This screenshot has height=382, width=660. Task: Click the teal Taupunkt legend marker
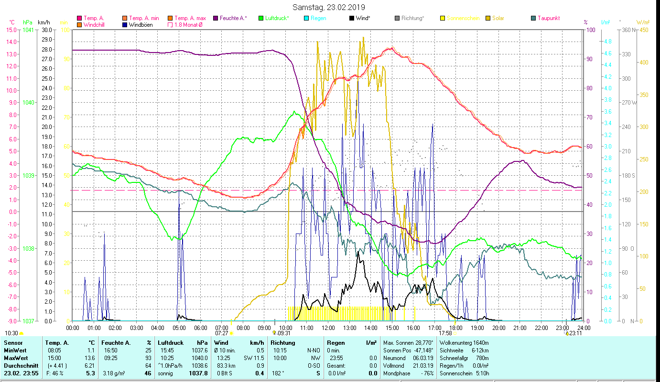pos(533,18)
